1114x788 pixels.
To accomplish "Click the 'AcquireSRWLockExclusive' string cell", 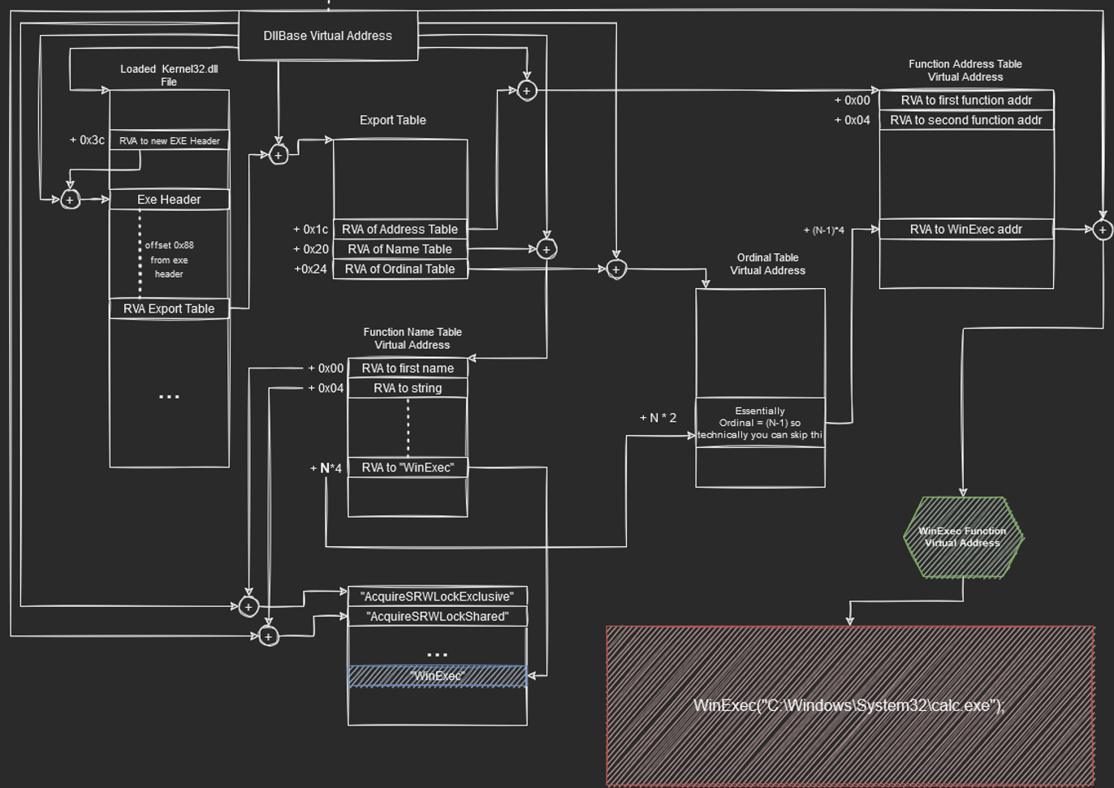I will coord(438,596).
